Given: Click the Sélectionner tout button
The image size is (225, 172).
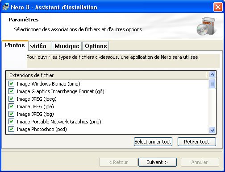Looking at the screenshot, I should click(153, 142).
